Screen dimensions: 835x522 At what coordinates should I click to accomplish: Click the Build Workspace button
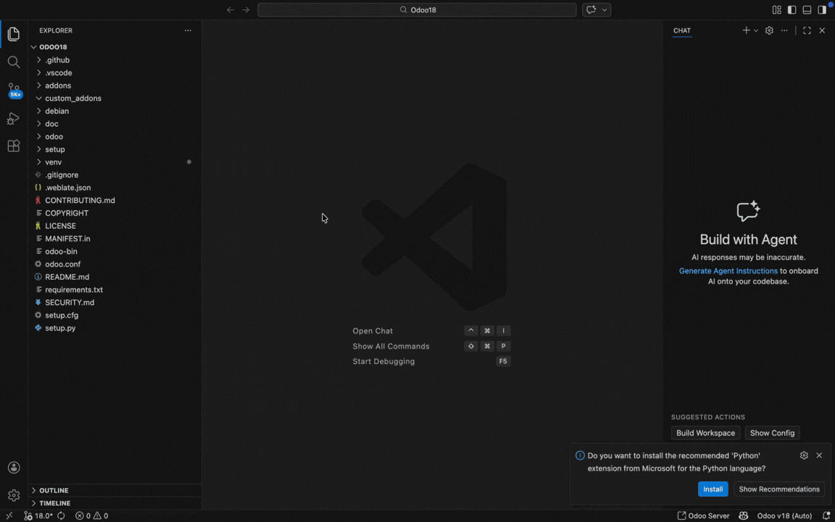click(705, 433)
